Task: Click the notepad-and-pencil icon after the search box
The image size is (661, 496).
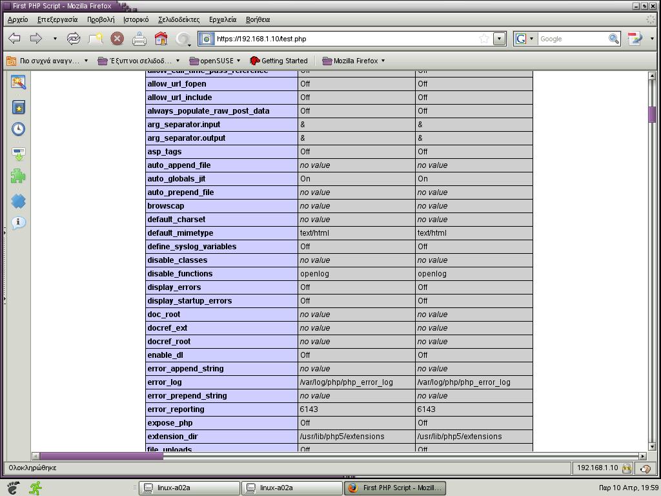Action: (635, 39)
